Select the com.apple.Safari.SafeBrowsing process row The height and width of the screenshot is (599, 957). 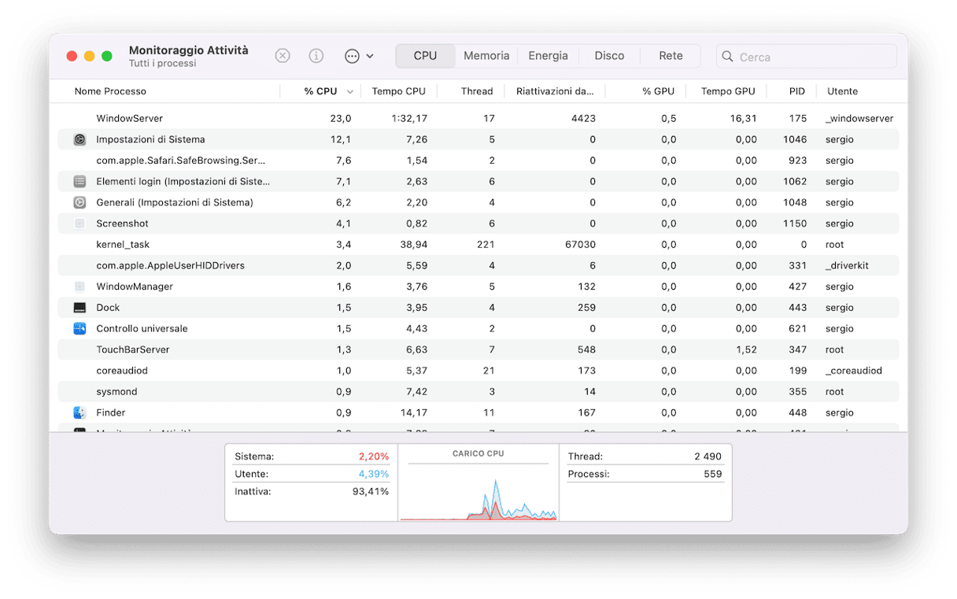479,161
